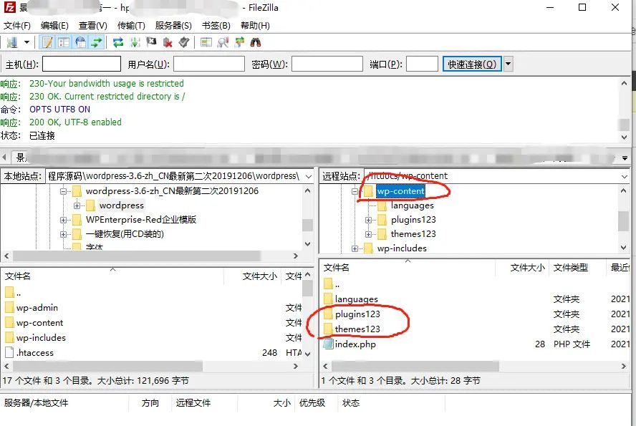Select wp-includes in the remote tree
This screenshot has width=636, height=426.
coord(402,248)
